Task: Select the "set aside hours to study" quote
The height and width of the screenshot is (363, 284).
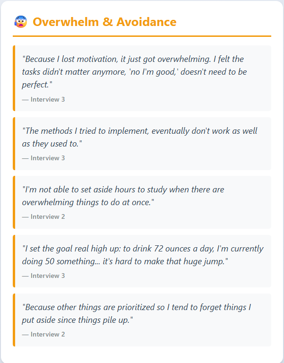Action: 123,195
